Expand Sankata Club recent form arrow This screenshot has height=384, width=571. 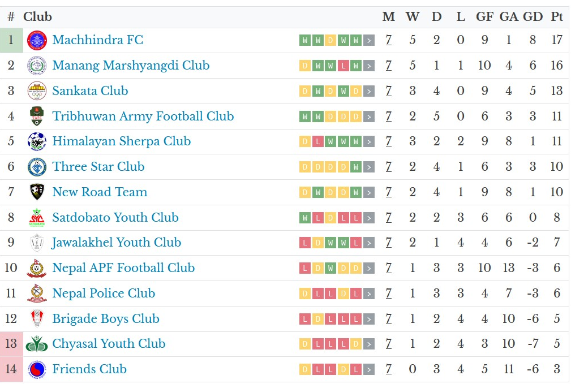pos(369,91)
